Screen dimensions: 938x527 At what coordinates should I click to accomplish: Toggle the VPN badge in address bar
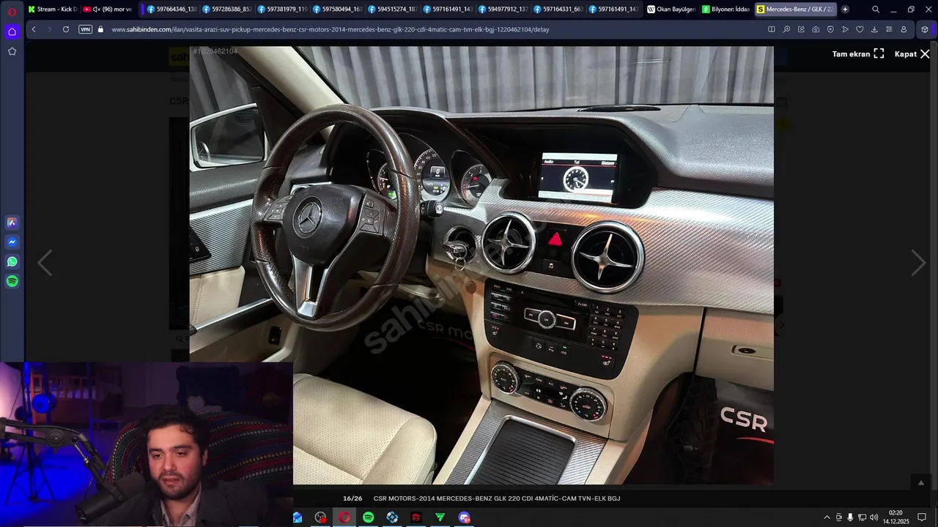[x=85, y=29]
